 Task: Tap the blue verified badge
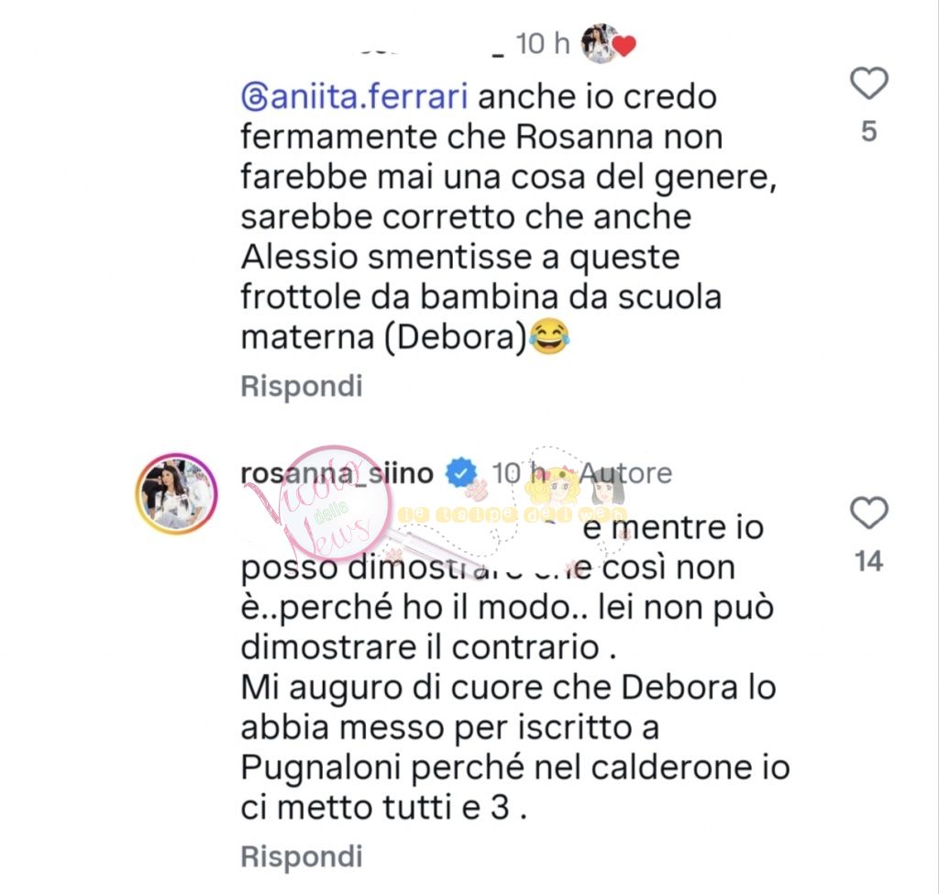[460, 473]
